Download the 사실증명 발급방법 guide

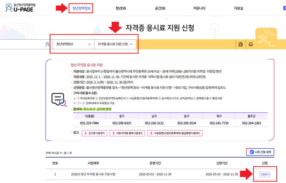(175, 133)
